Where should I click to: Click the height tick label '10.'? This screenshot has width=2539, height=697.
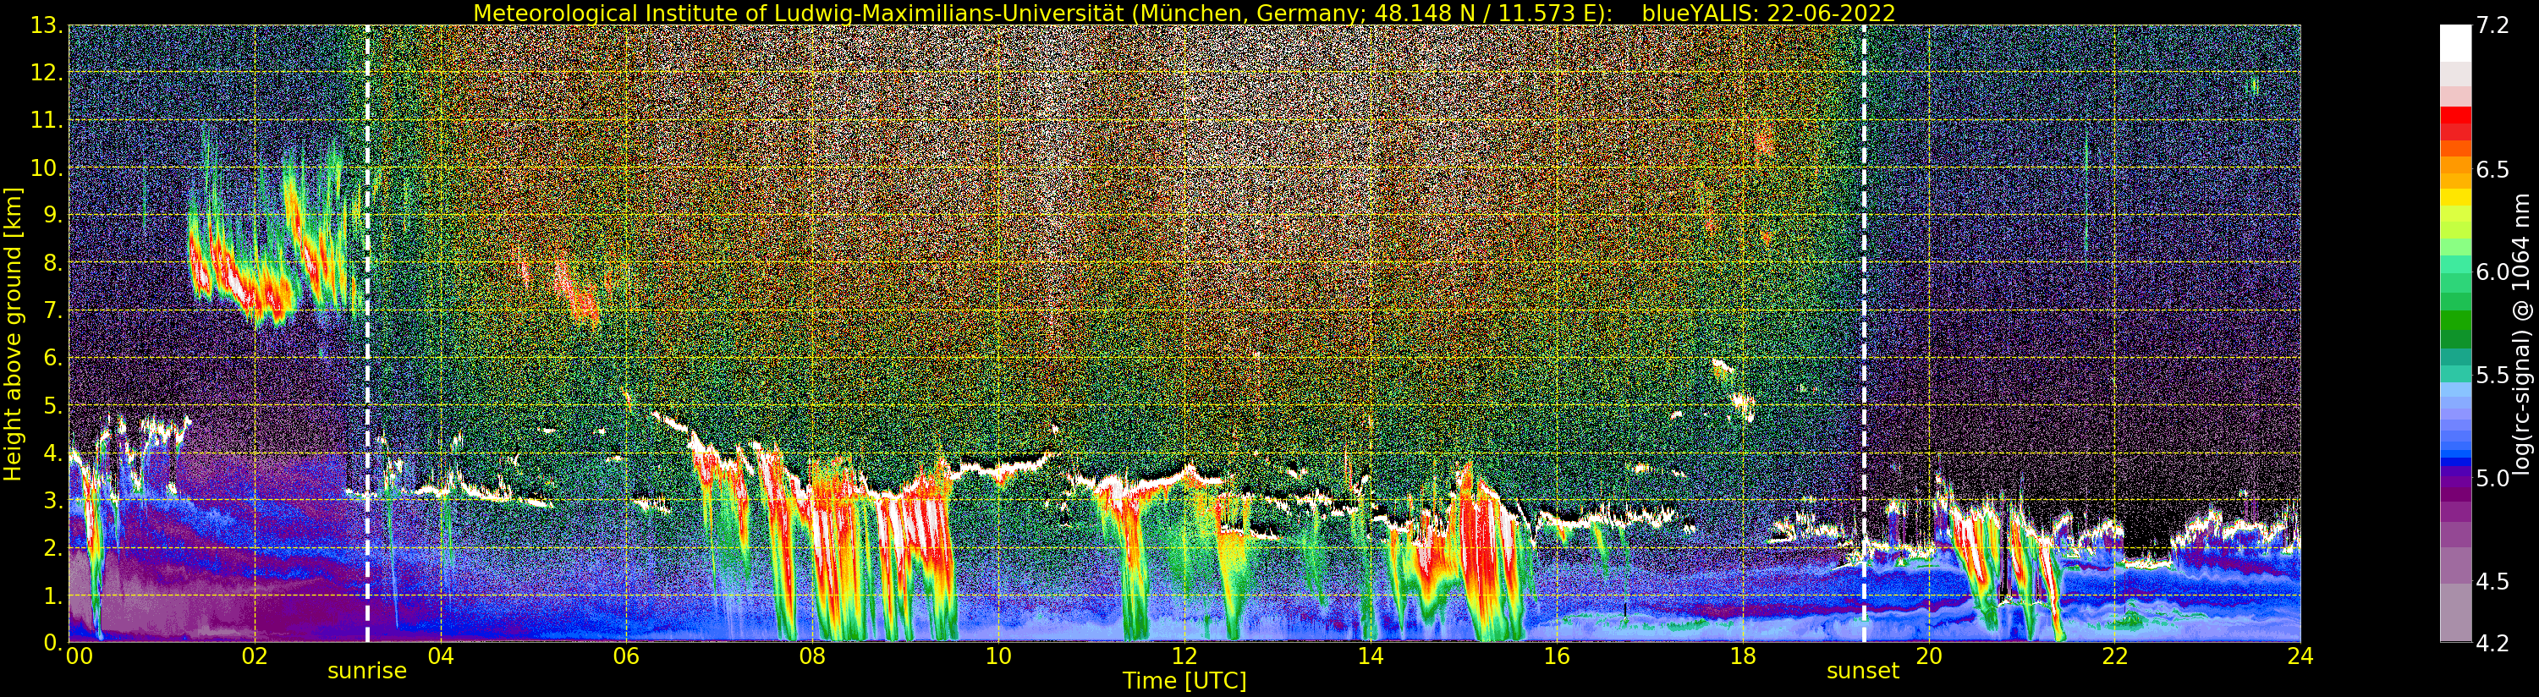click(x=46, y=167)
